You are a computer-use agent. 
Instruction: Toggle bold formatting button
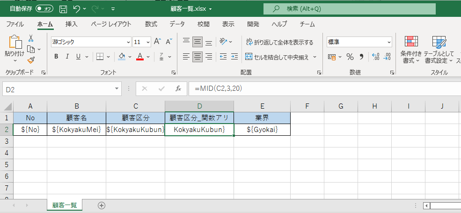56,57
